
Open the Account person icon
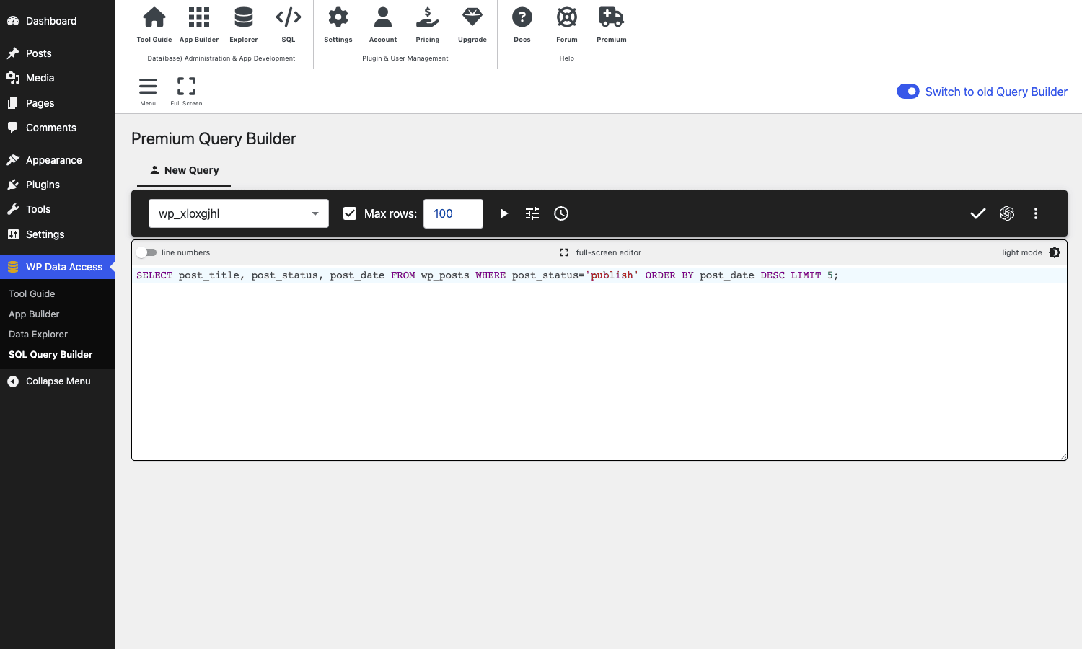click(x=383, y=17)
